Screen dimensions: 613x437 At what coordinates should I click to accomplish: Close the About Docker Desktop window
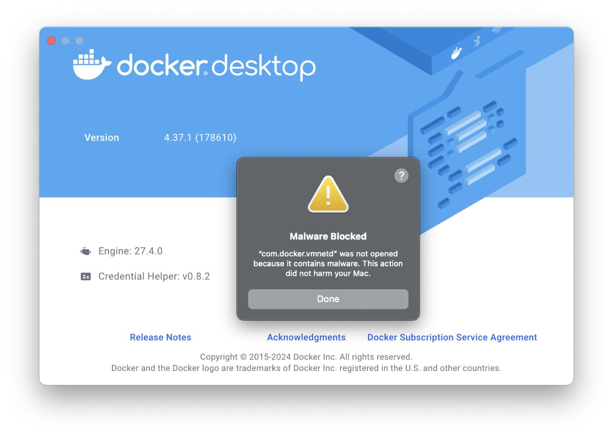pyautogui.click(x=51, y=41)
